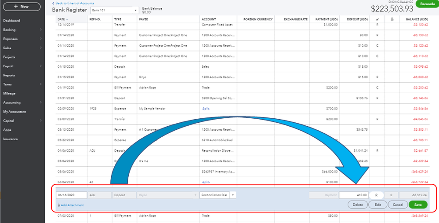Open Reports in the sidebar

tap(9, 75)
